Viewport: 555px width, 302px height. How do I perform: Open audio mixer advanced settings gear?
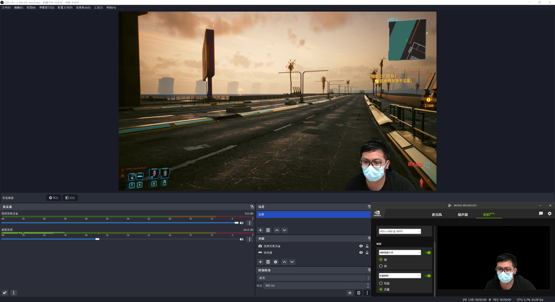point(5,293)
